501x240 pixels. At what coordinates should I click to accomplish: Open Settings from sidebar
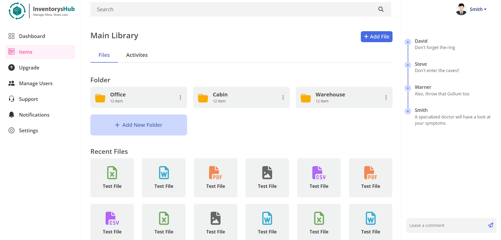pos(40,130)
